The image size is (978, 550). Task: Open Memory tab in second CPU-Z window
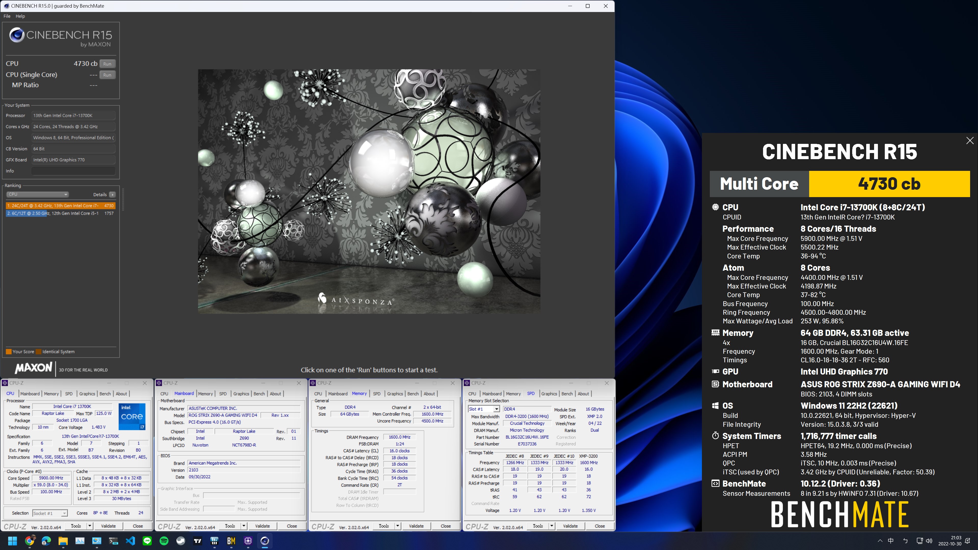pyautogui.click(x=205, y=394)
